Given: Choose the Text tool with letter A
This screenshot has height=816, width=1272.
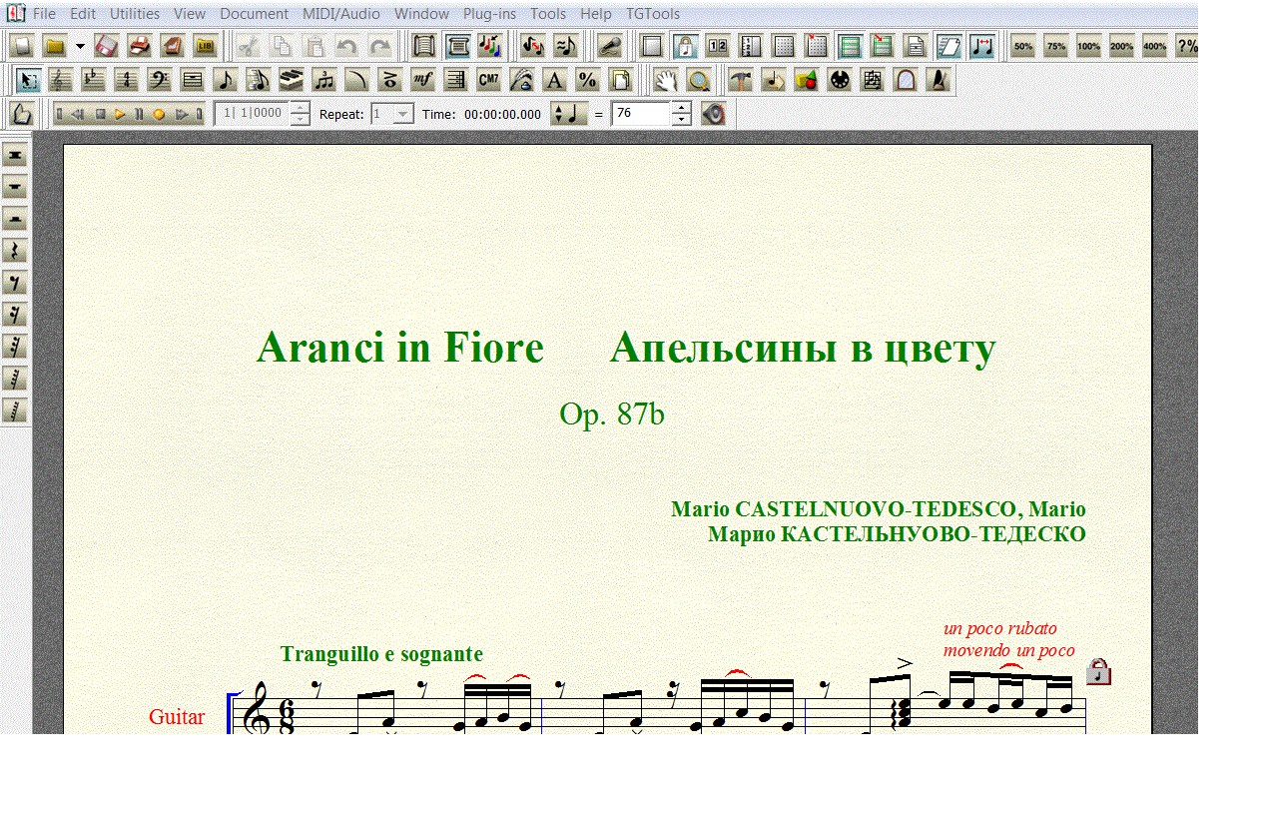Looking at the screenshot, I should pos(554,80).
